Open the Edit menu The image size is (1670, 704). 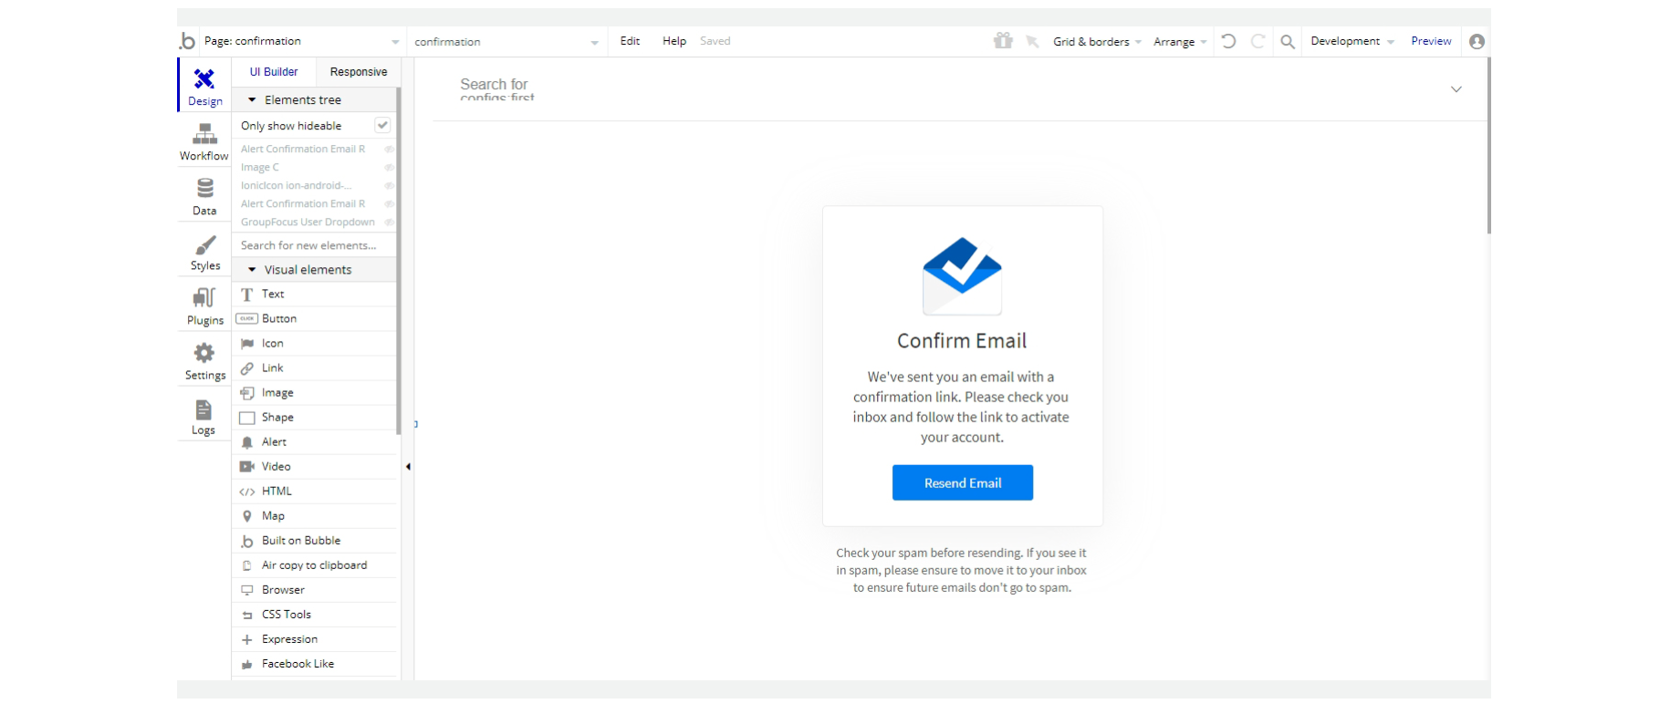pos(630,41)
